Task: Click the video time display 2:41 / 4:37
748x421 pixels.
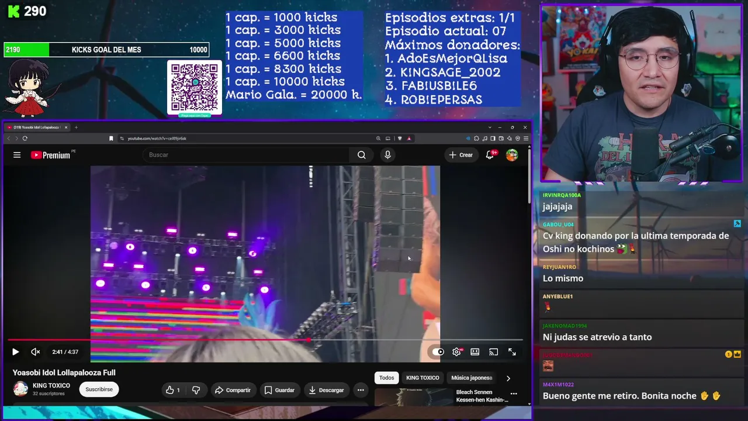Action: pyautogui.click(x=65, y=352)
